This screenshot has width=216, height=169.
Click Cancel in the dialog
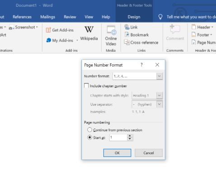click(x=149, y=153)
